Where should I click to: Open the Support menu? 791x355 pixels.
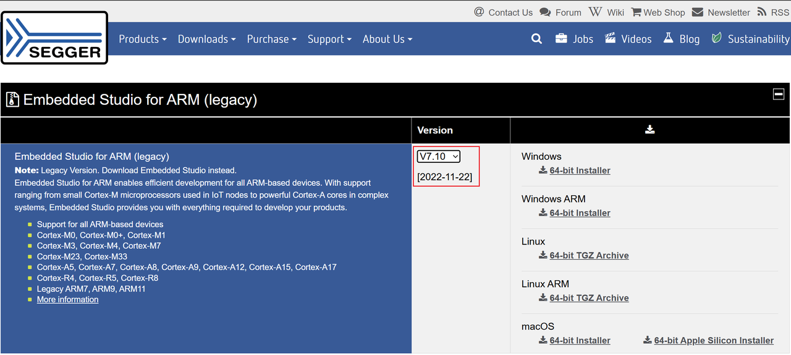[329, 39]
